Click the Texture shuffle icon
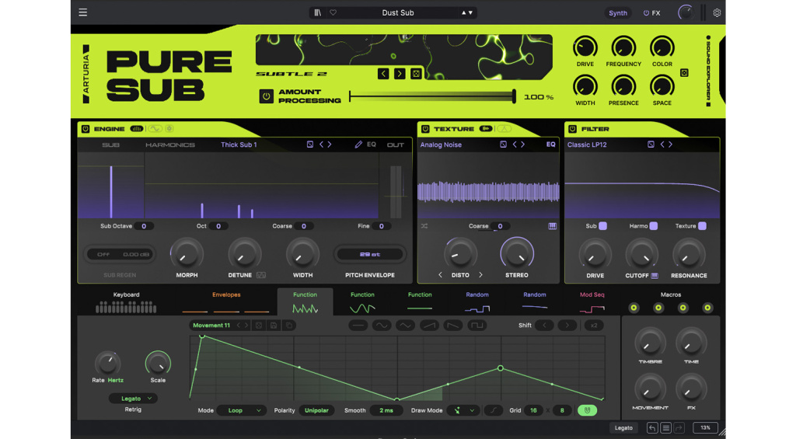This screenshot has height=439, width=796. (424, 226)
